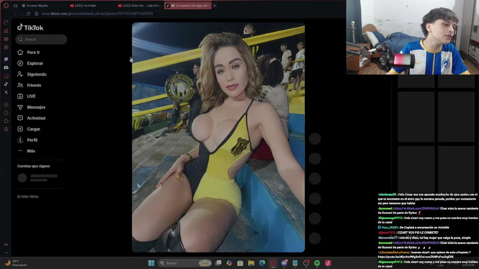This screenshot has width=479, height=269.
Task: Switch to the Elias Giz YouTube tab
Action: click(140, 6)
